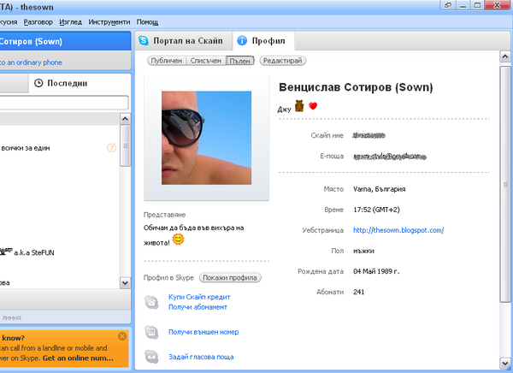The width and height of the screenshot is (513, 373).
Task: Select the Списъчен profile view
Action: (x=206, y=61)
